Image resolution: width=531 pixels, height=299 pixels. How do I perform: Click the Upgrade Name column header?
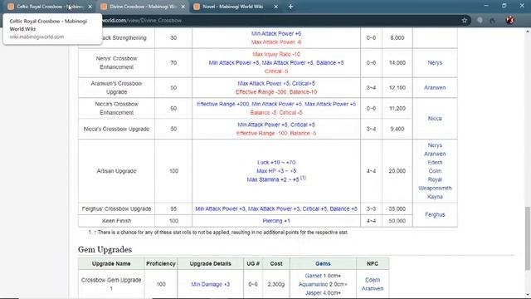coord(111,263)
